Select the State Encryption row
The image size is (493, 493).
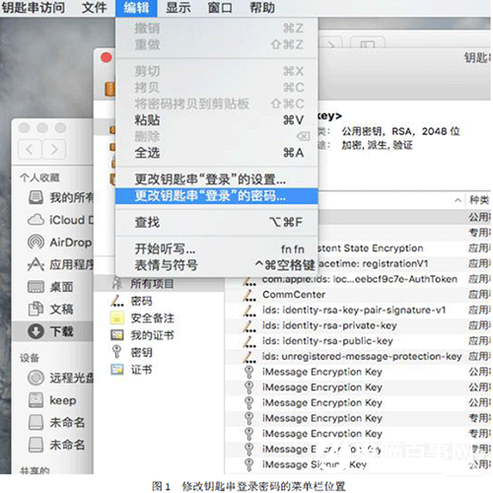404,248
